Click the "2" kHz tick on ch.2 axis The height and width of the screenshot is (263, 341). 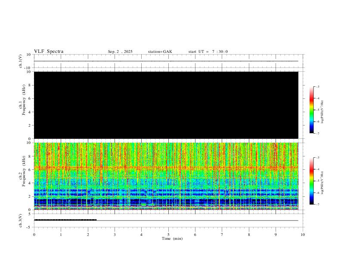tap(30, 196)
